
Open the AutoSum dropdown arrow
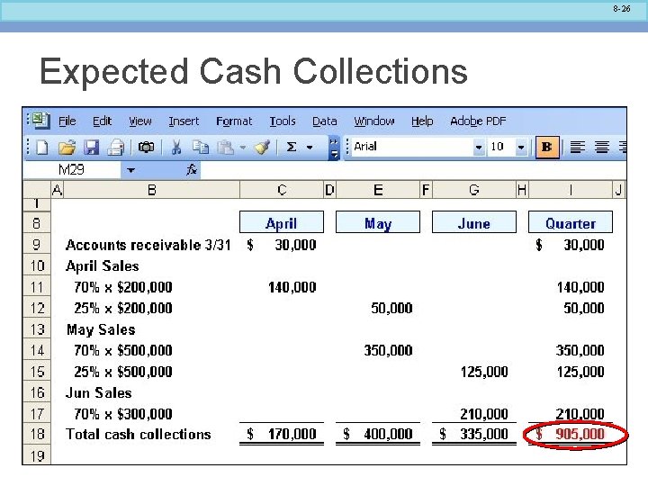coord(310,148)
